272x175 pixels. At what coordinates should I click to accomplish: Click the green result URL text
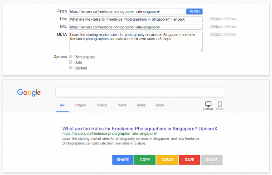[x=110, y=134]
